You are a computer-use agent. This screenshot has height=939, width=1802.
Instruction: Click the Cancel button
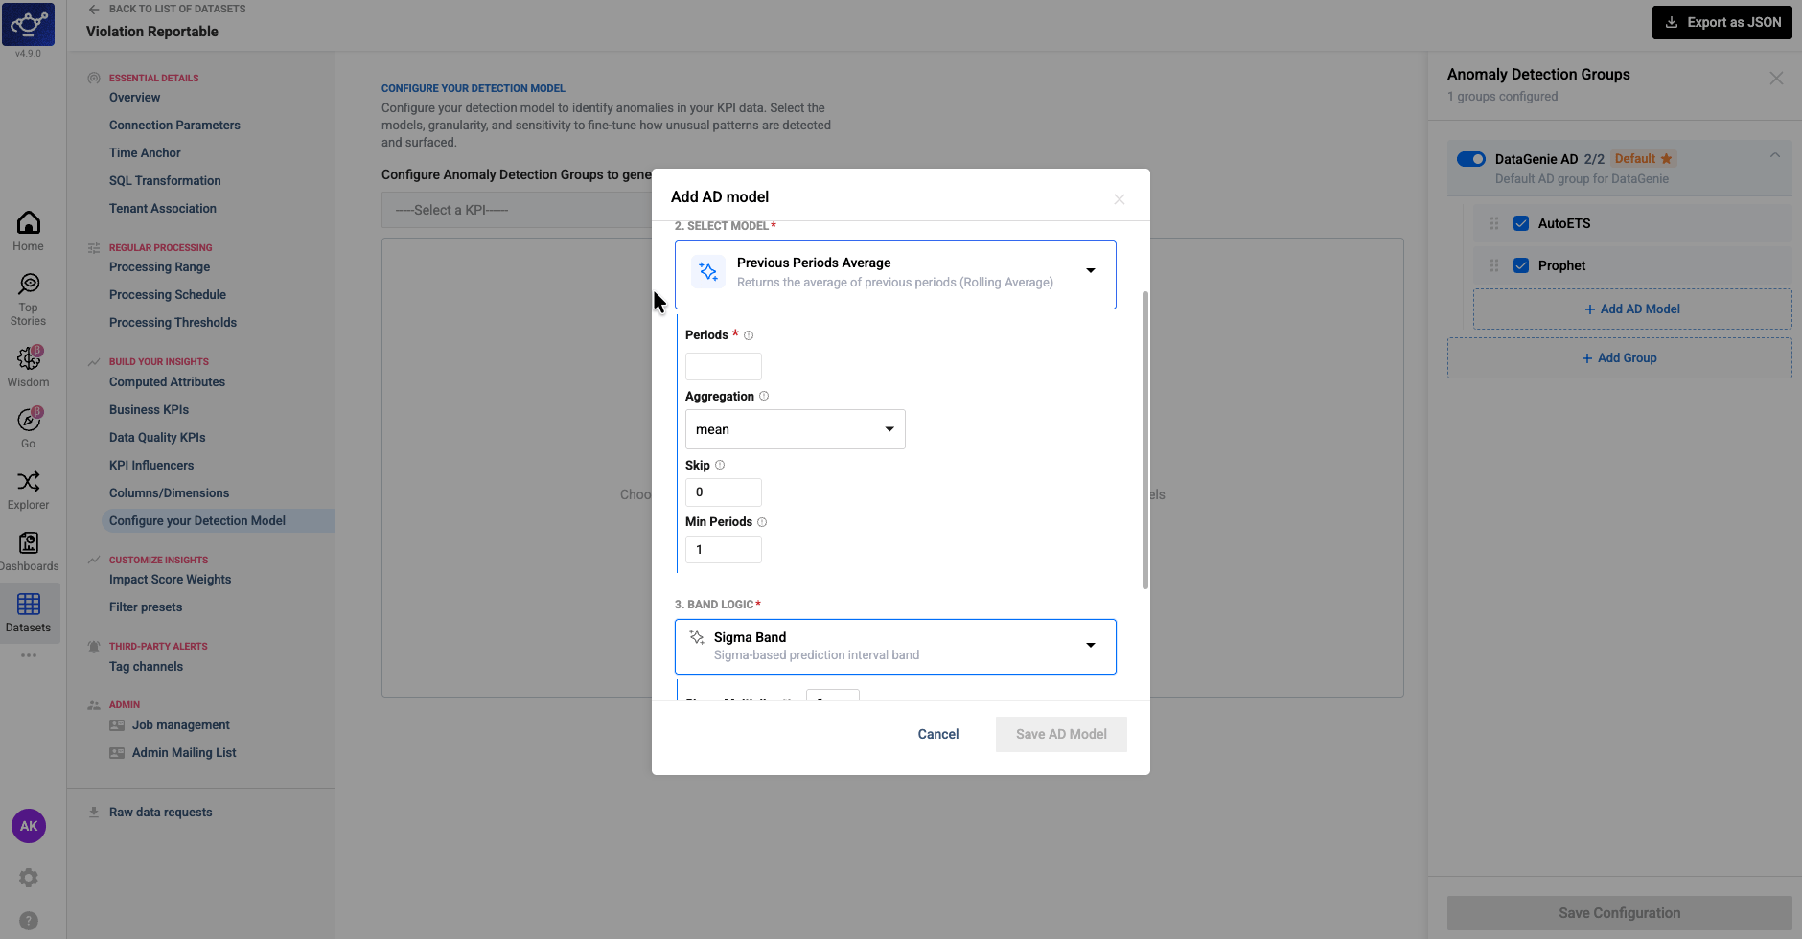tap(938, 734)
